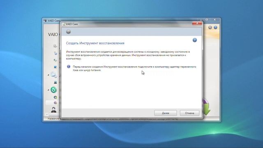
Task: Select the large green circular recovery icon in sidebar
Action: (x=54, y=90)
